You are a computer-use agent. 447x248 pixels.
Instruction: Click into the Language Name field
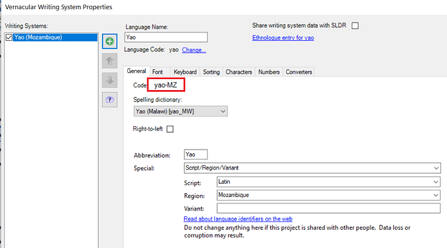coord(166,38)
